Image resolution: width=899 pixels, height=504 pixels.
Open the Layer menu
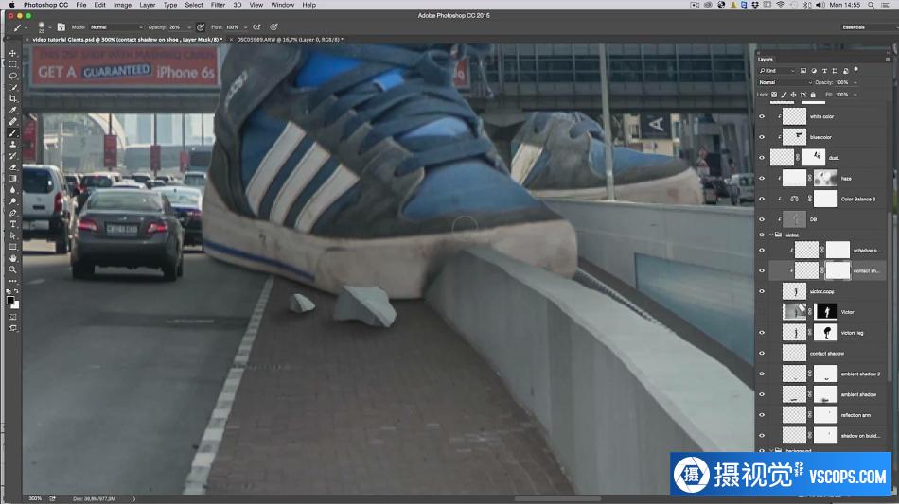click(x=148, y=5)
